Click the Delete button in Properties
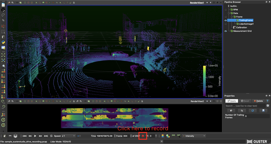This screenshot has height=144, width=271. point(258,101)
